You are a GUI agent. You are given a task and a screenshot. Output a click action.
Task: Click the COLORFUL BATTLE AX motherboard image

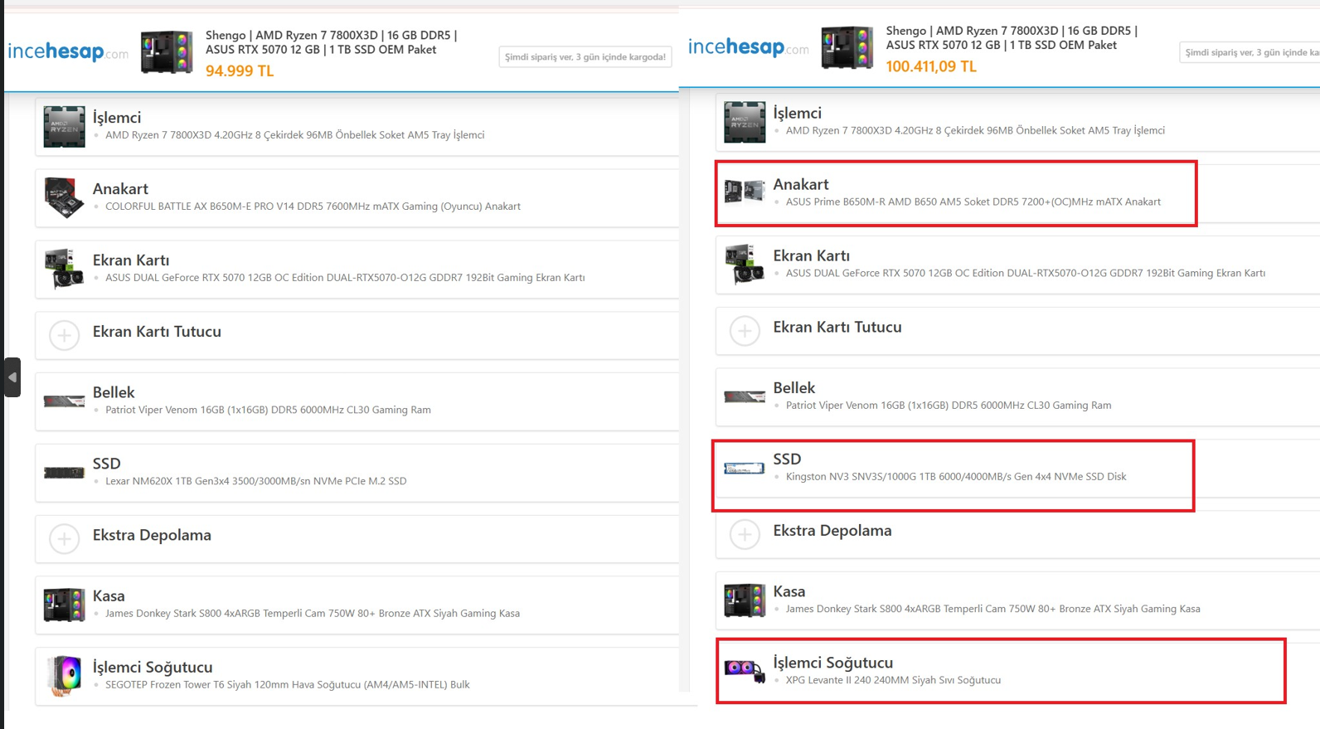pos(64,197)
